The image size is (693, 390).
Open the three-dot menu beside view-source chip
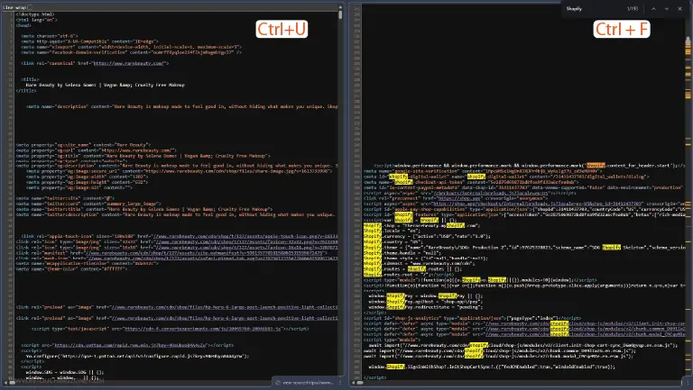point(340,383)
